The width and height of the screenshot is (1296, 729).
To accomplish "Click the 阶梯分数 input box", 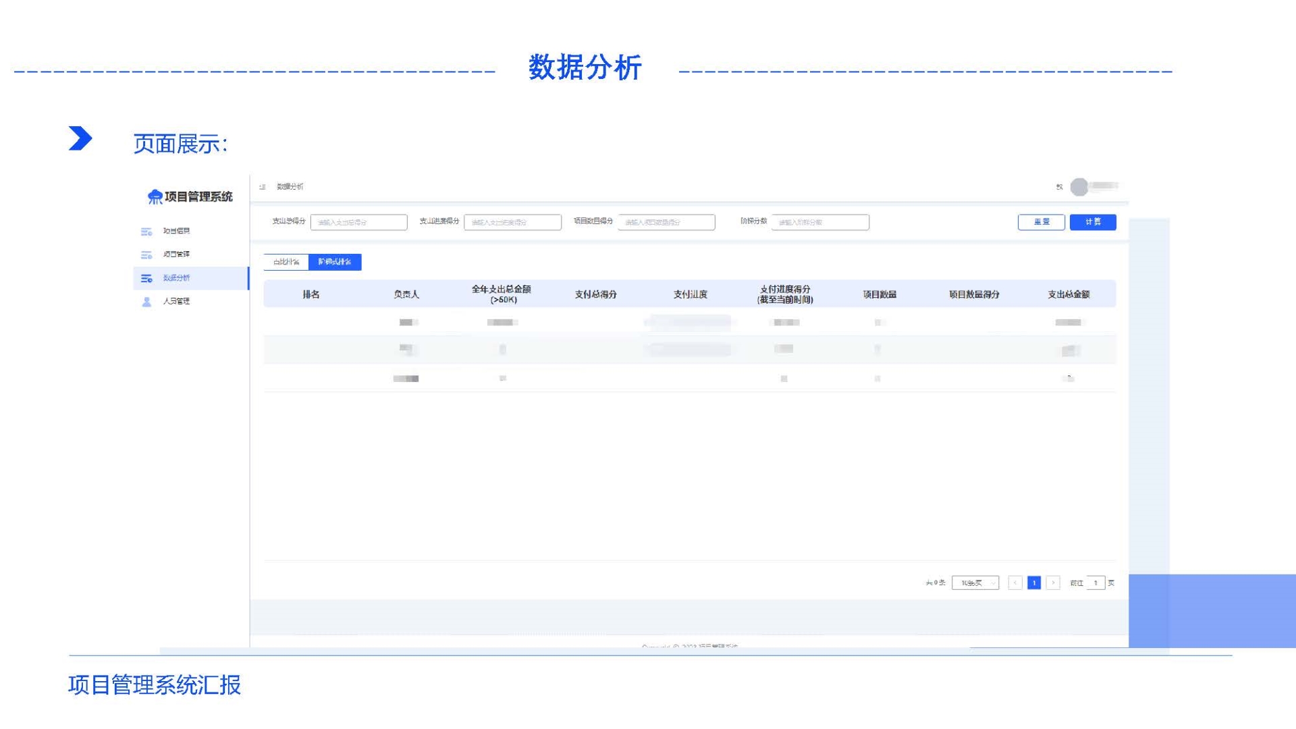I will (820, 222).
